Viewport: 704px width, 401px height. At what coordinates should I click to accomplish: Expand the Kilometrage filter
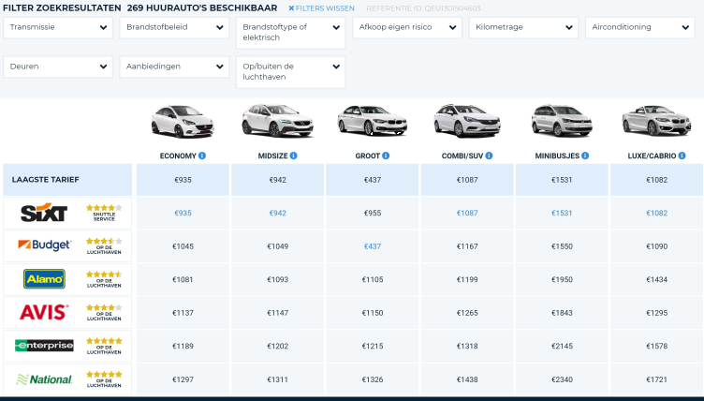coord(524,27)
